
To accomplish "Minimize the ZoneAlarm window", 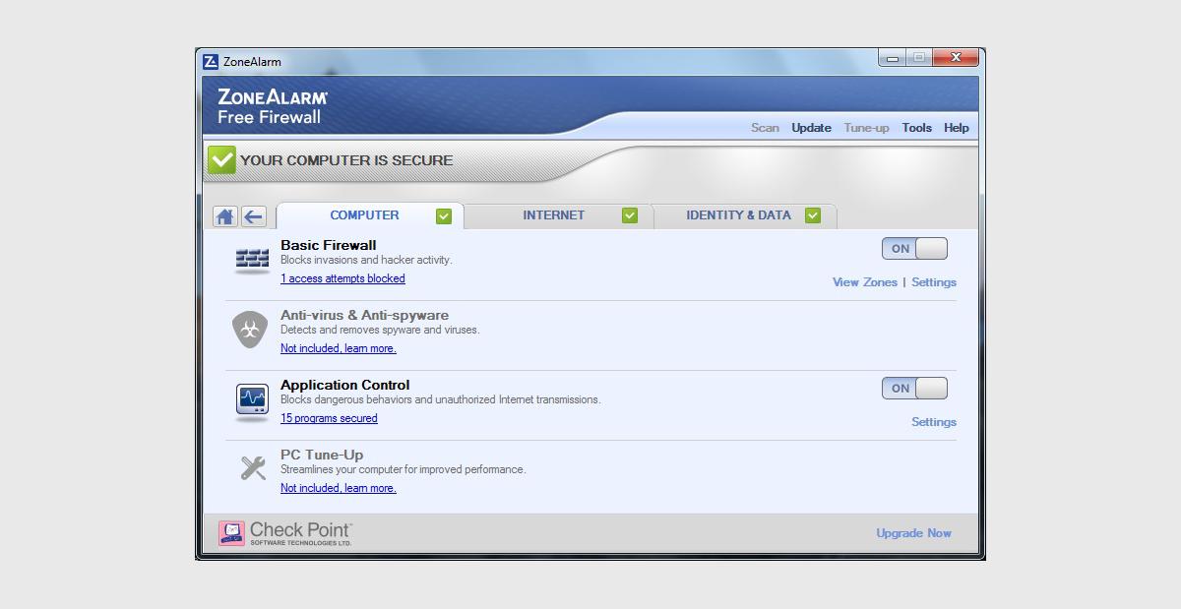I will pyautogui.click(x=893, y=59).
